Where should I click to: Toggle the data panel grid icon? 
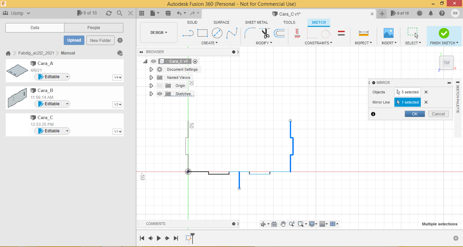point(142,13)
